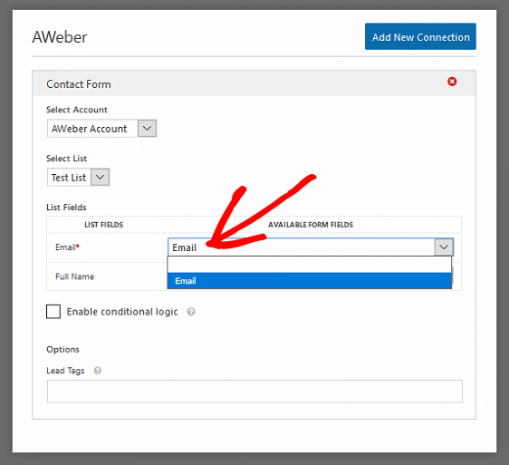Open the Select List dropdown showing Test List
Image resolution: width=509 pixels, height=465 pixels.
tap(78, 177)
